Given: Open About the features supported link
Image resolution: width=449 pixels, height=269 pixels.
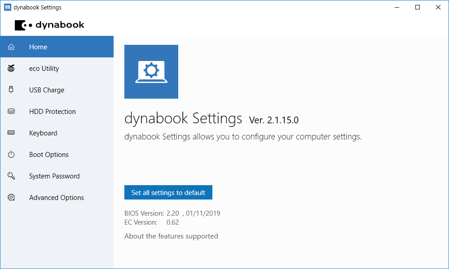Looking at the screenshot, I should pyautogui.click(x=171, y=236).
